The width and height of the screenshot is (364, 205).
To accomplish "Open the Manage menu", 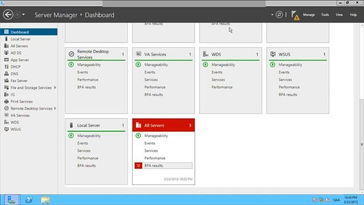I will coord(309,15).
